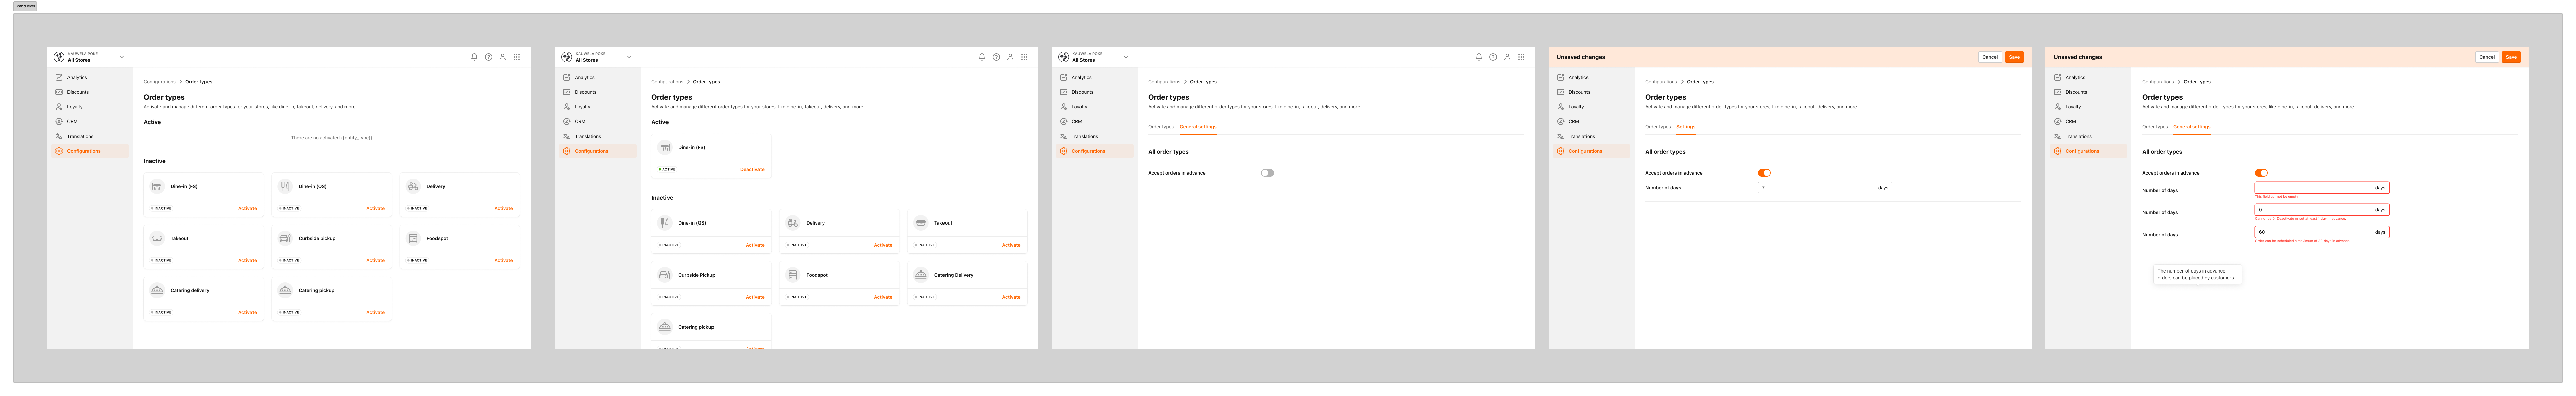This screenshot has width=2576, height=396.
Task: Switch to Order types tab in frame with toggle off
Action: [x=1161, y=127]
